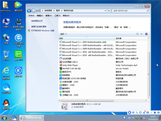Open the 编辑(E) menu

click(x=40, y=16)
